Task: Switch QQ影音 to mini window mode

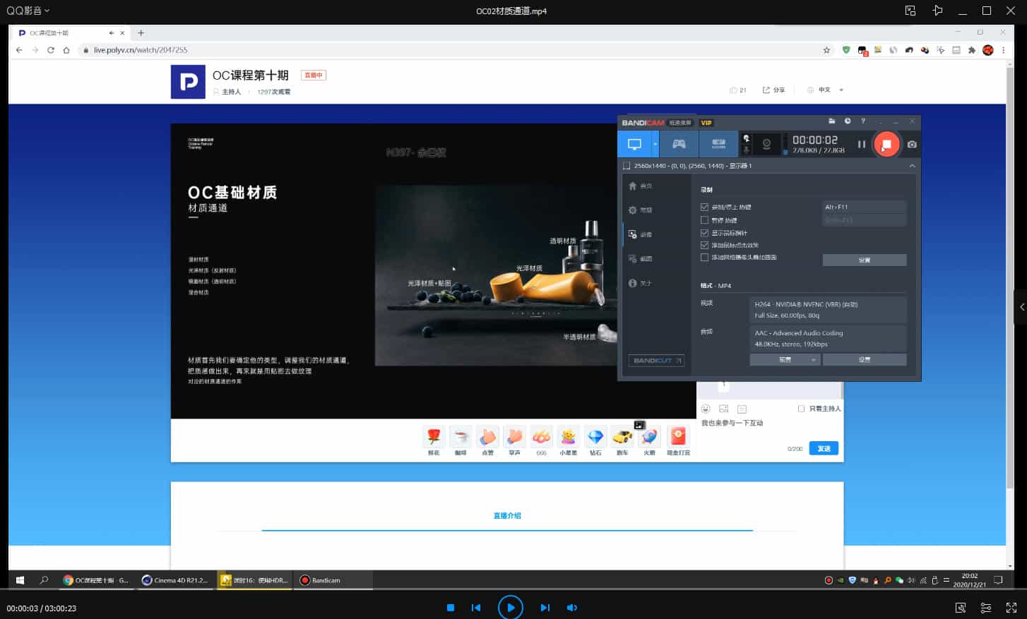Action: point(910,11)
